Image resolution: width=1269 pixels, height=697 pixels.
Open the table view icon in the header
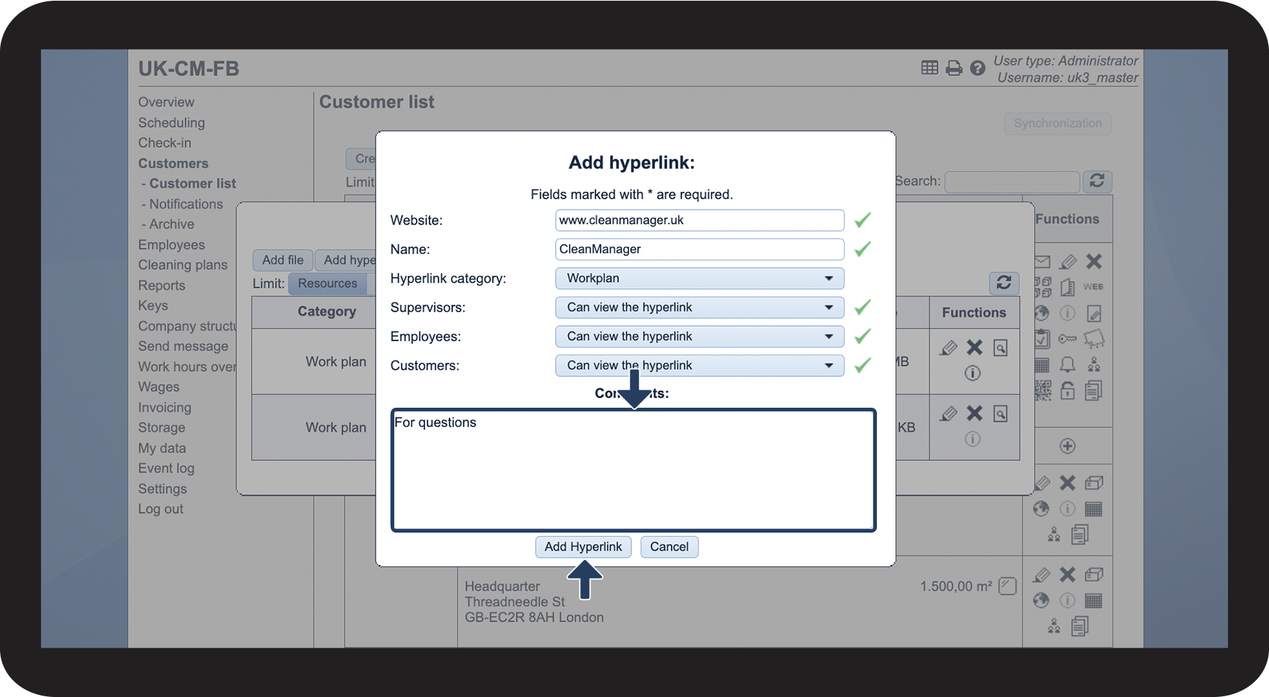click(x=929, y=67)
